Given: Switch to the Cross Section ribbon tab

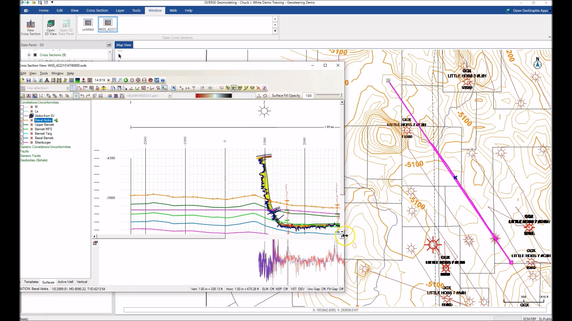Looking at the screenshot, I should pyautogui.click(x=97, y=10).
